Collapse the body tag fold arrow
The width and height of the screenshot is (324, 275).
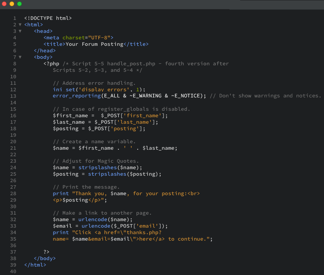tap(20, 57)
